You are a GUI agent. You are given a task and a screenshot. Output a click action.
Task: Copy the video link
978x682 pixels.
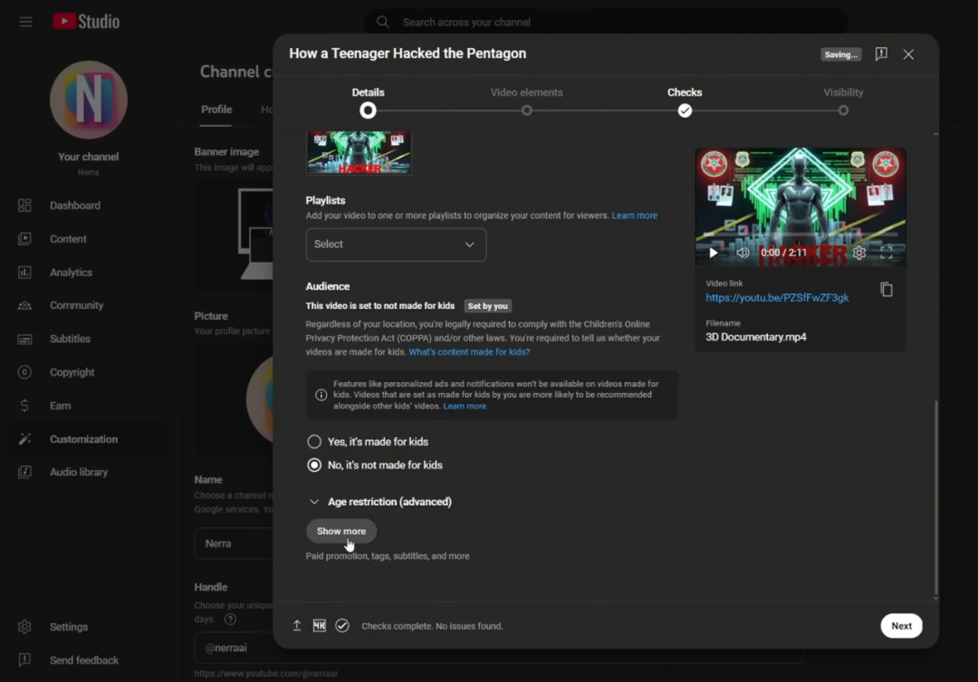point(887,290)
